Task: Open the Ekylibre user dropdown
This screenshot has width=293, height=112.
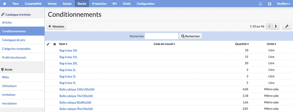Action: 283,4
